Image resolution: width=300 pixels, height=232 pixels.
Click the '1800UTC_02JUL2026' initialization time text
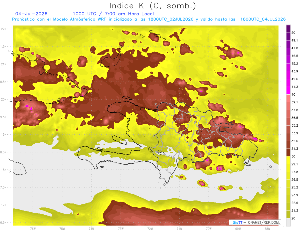tap(171, 19)
